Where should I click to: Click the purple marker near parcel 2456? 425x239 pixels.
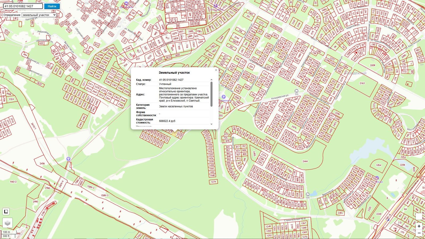[68, 159]
